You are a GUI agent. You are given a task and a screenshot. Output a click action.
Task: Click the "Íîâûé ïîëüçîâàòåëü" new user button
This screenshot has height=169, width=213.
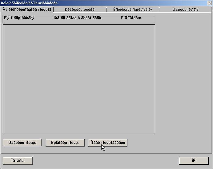[x=108, y=143]
